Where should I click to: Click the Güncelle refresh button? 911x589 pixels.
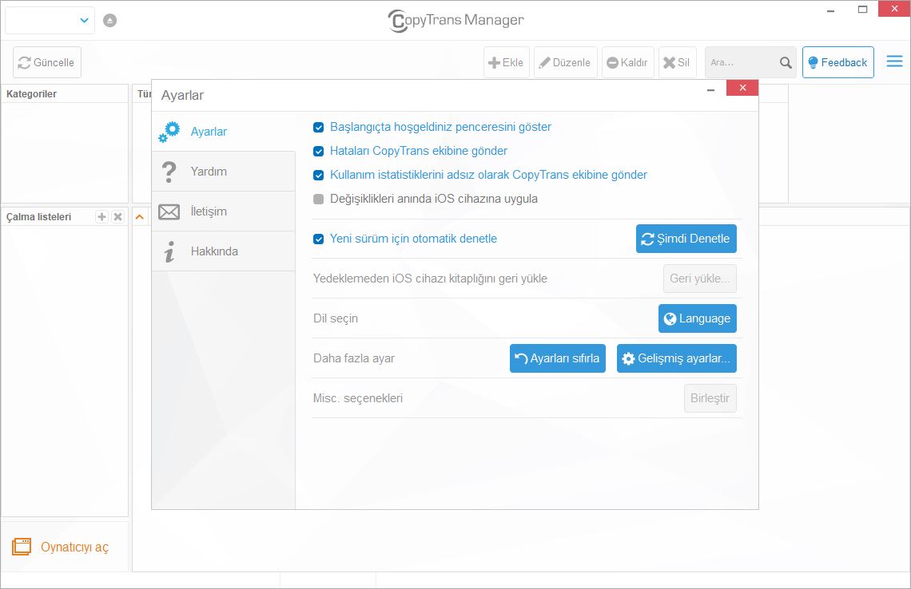pyautogui.click(x=47, y=62)
